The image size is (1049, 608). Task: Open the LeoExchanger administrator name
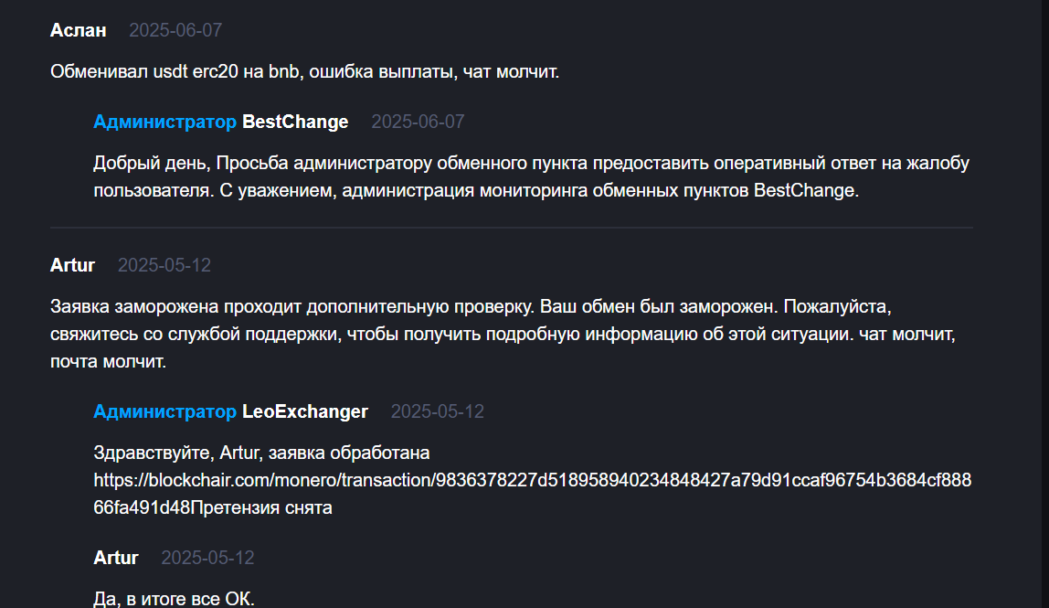coord(305,411)
